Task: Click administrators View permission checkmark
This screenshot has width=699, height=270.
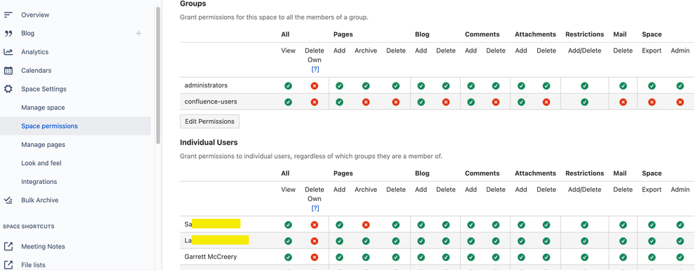Action: (289, 85)
